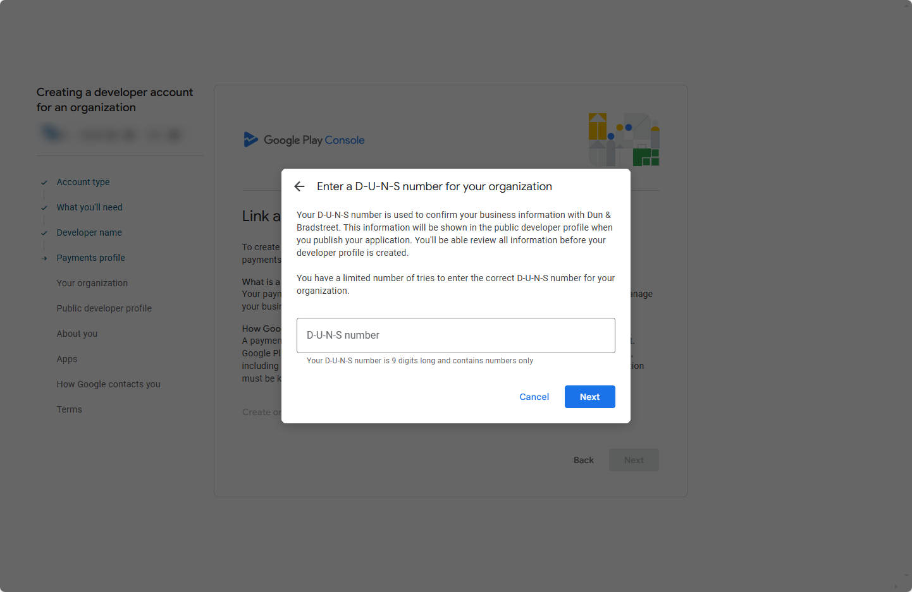
Task: Open the Payments profile step
Action: coord(90,258)
